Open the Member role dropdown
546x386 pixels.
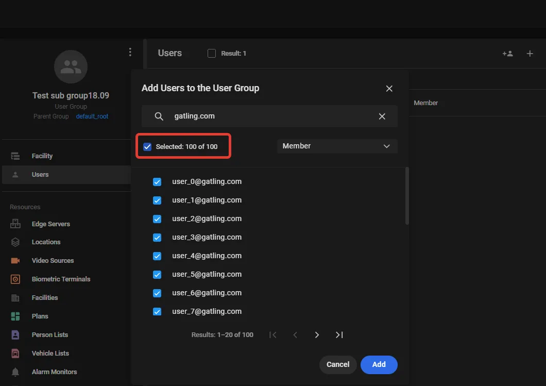[x=337, y=146]
